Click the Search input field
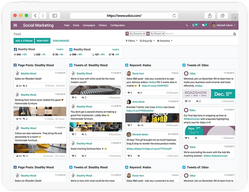The height and width of the screenshot is (192, 249). tap(199, 34)
